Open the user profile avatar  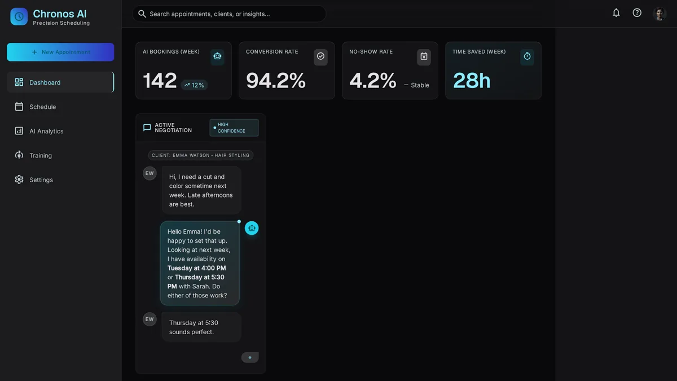[x=660, y=14]
